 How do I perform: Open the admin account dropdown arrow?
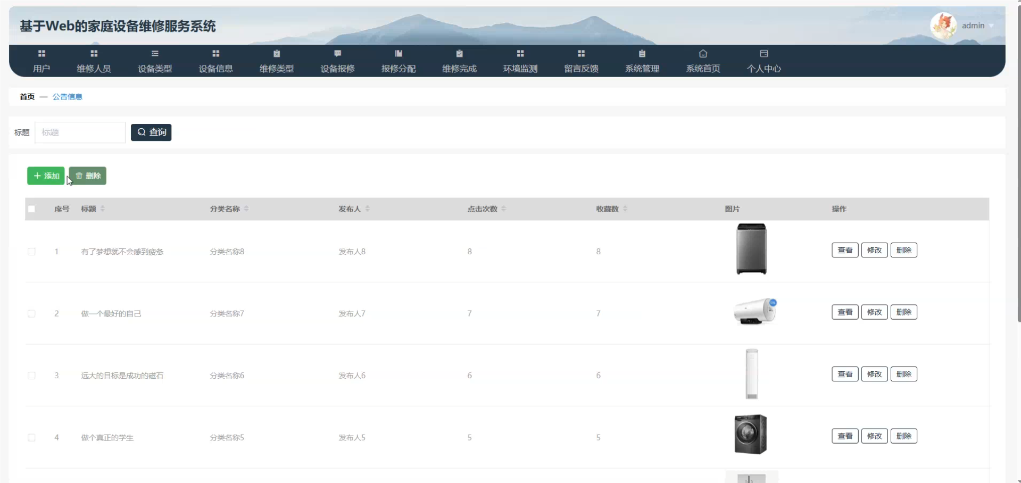click(991, 26)
